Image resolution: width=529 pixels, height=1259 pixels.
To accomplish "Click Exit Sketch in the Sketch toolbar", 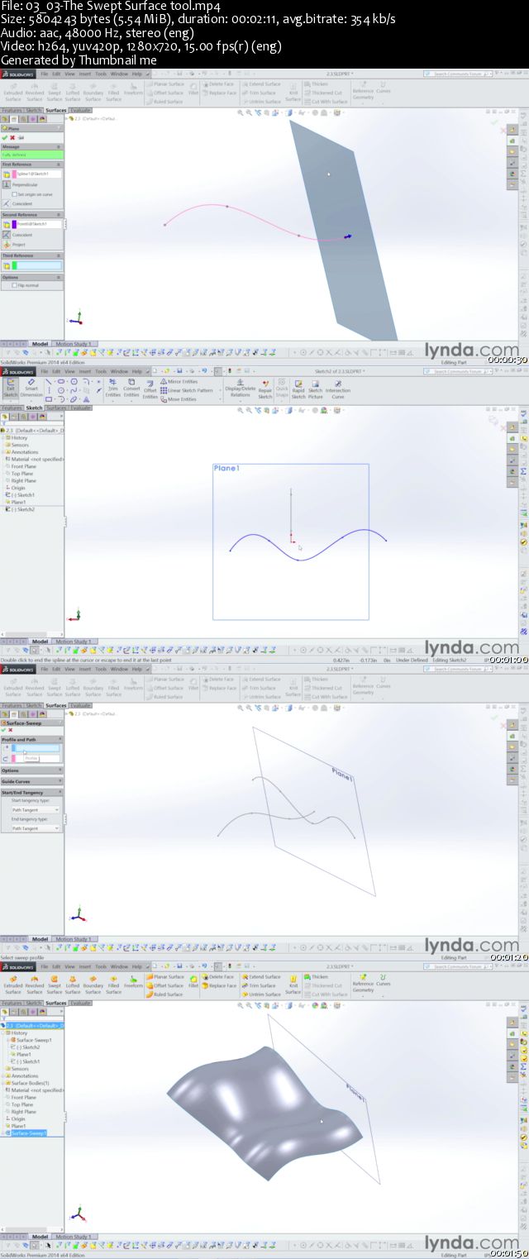I will pyautogui.click(x=11, y=389).
